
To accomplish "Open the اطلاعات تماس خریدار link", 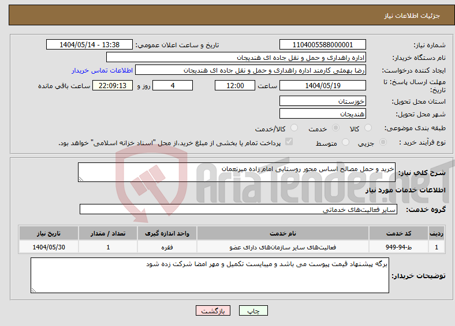I will tap(102, 70).
